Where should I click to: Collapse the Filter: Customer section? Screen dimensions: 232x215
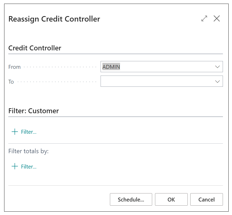[33, 111]
